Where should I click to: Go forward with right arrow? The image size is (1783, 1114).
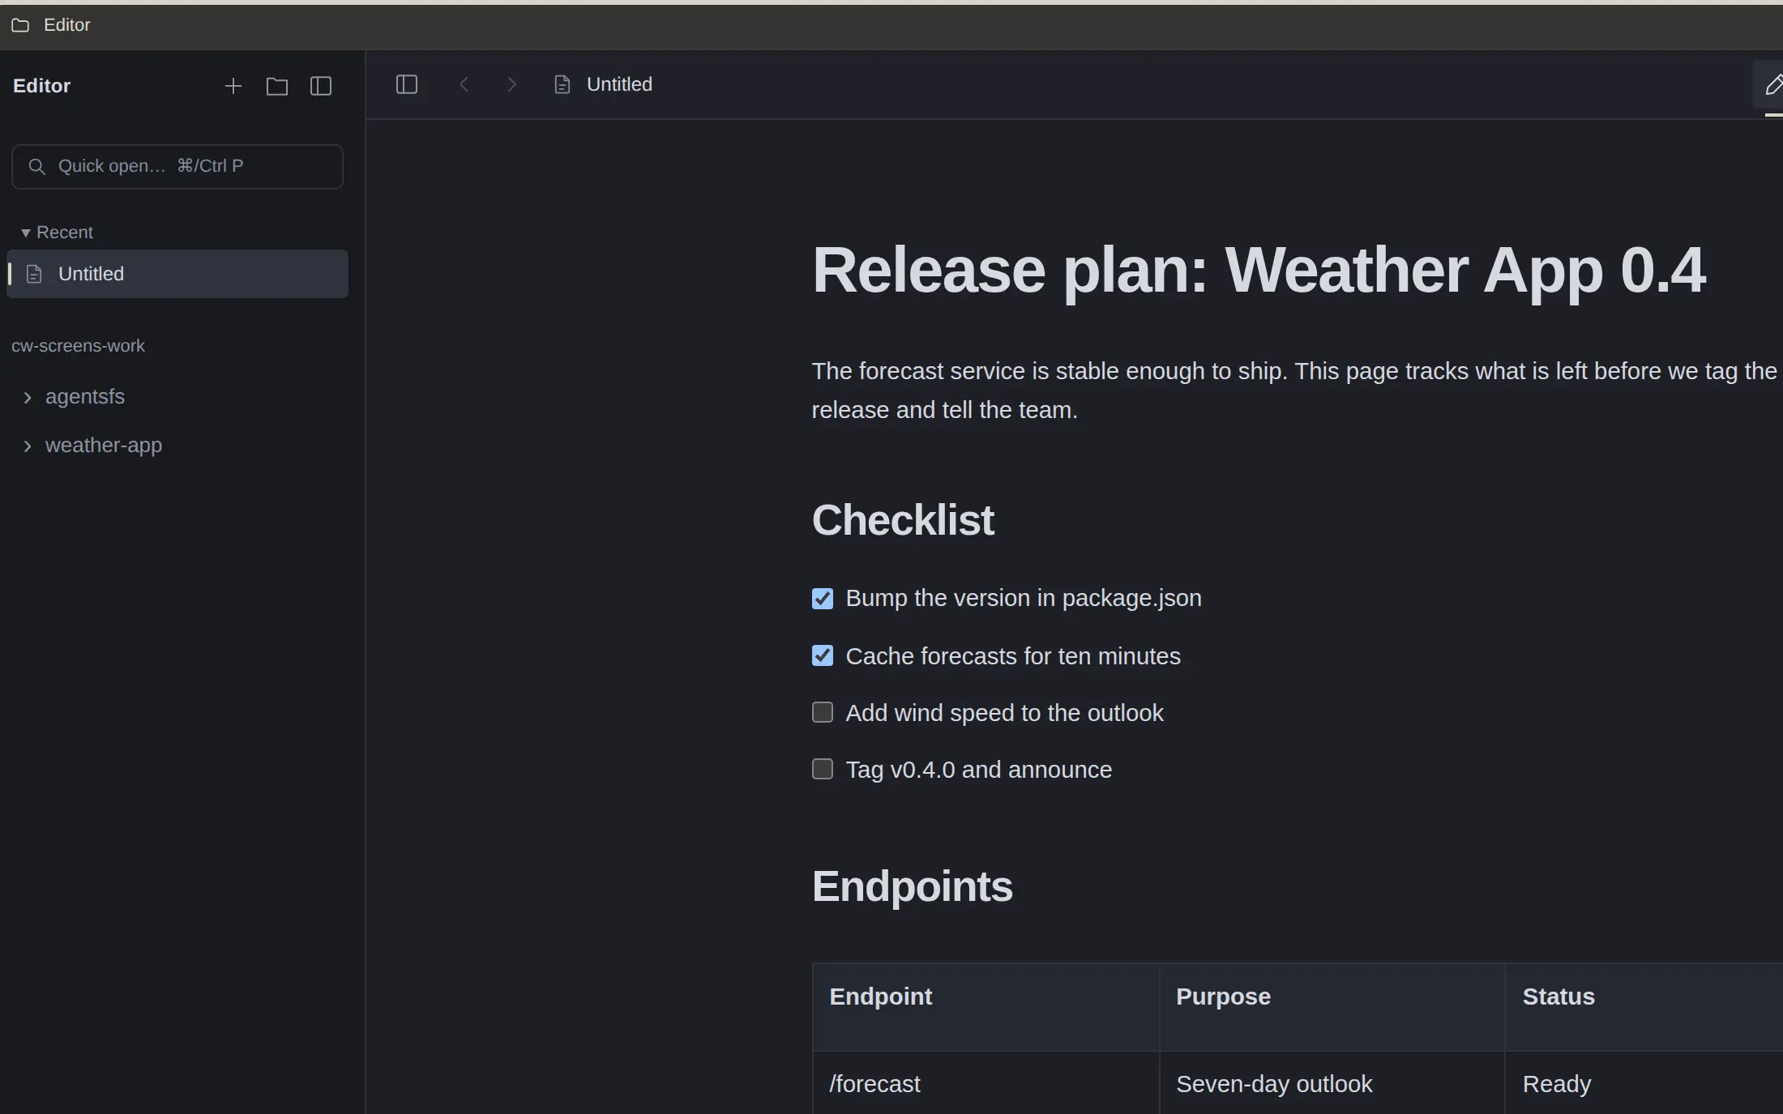[511, 84]
